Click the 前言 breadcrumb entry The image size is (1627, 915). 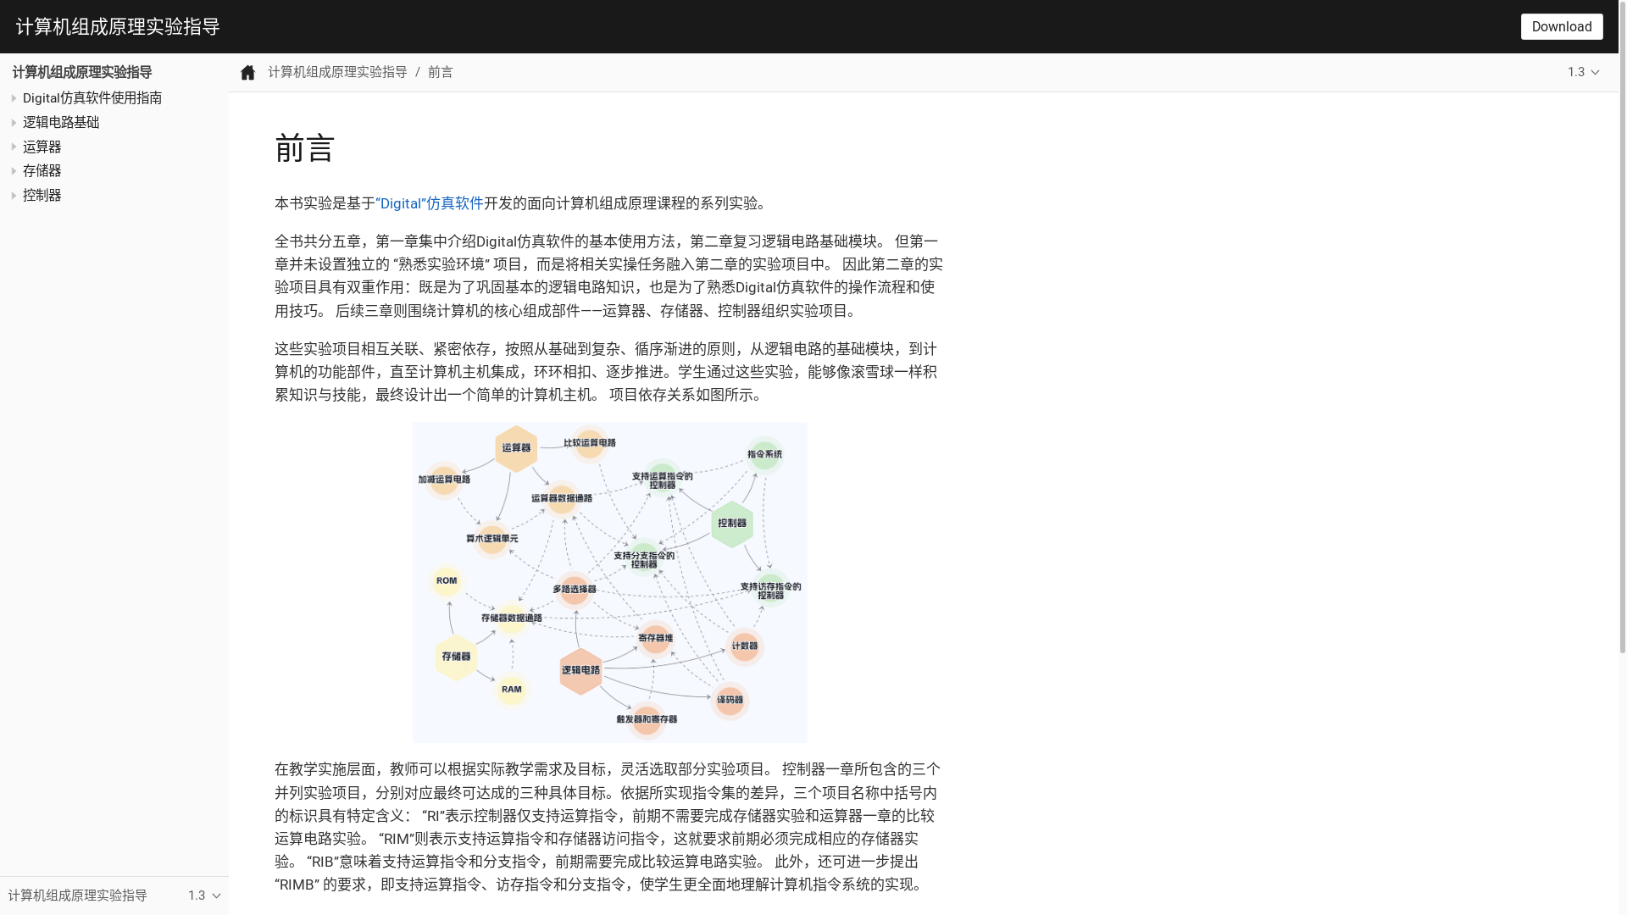(x=441, y=73)
